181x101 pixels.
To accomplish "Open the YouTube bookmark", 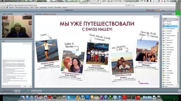I will [x=50, y=8].
